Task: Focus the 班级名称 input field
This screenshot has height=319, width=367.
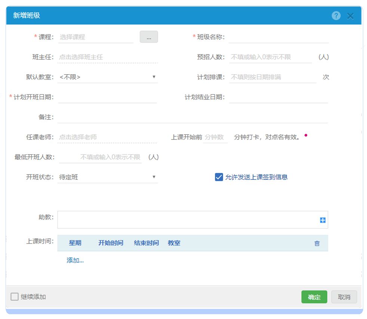Action: click(x=278, y=37)
